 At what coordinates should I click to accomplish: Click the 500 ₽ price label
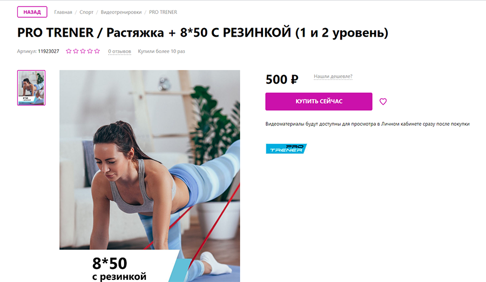pos(282,79)
